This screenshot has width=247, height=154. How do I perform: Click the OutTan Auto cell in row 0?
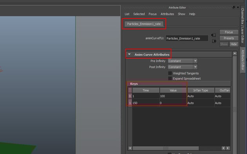[223, 96]
